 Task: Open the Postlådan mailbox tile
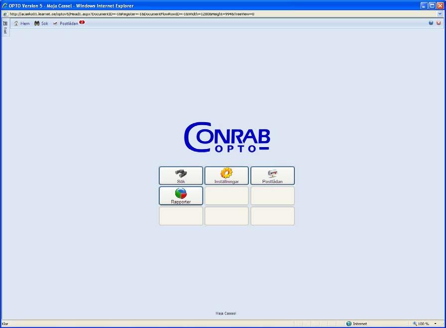coord(272,176)
